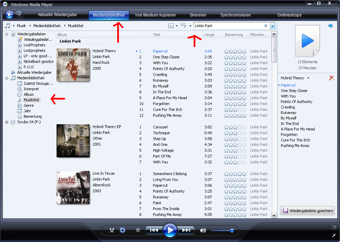Viewport: 340px width, 242px height.
Task: Expand the Scrubs S4 (F:) node
Action: coord(7,122)
